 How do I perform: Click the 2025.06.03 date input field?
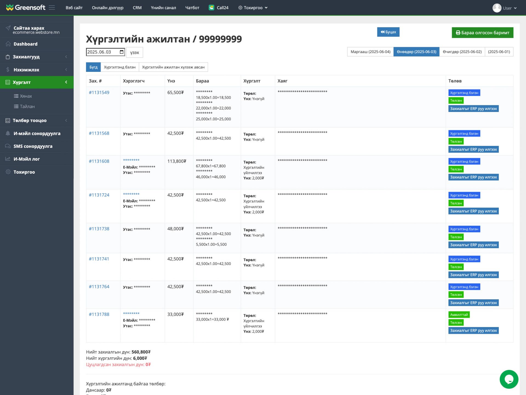[x=105, y=52]
